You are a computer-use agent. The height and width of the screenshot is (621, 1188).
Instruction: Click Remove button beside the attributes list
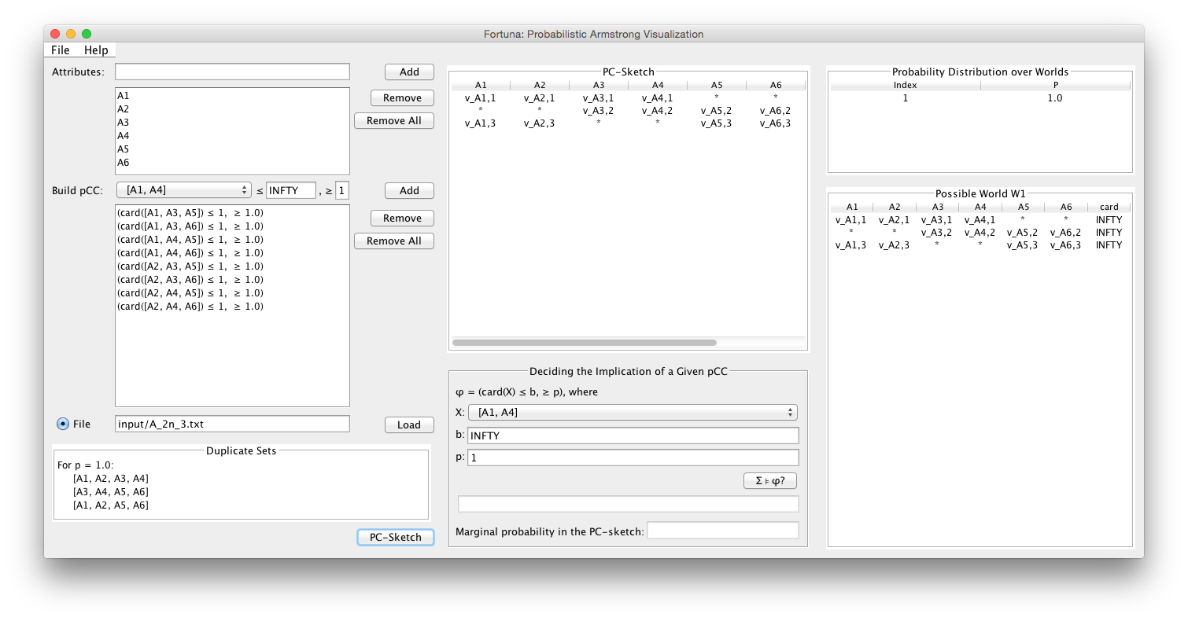click(x=402, y=97)
